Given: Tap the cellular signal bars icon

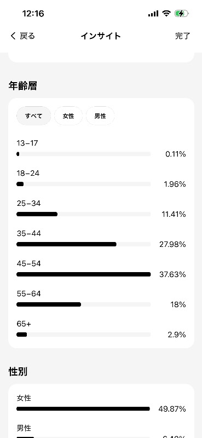Looking at the screenshot, I should (153, 13).
